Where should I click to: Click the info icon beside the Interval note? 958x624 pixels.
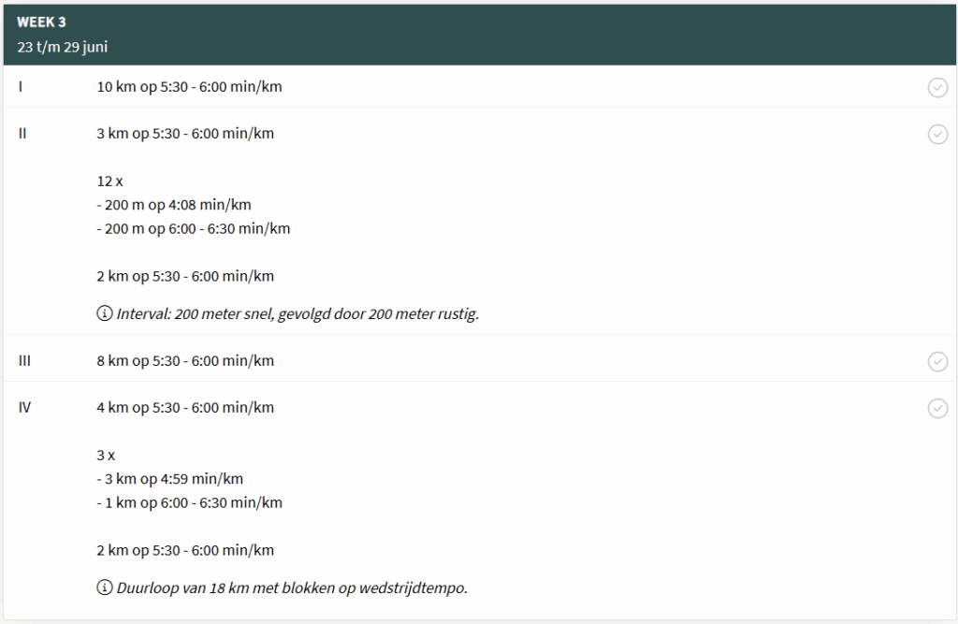coord(105,314)
